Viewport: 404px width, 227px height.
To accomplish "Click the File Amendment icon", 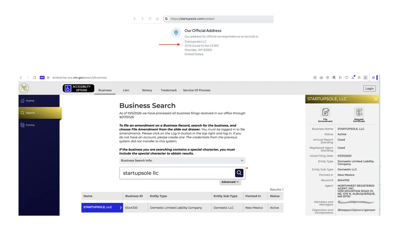I will 325,112.
